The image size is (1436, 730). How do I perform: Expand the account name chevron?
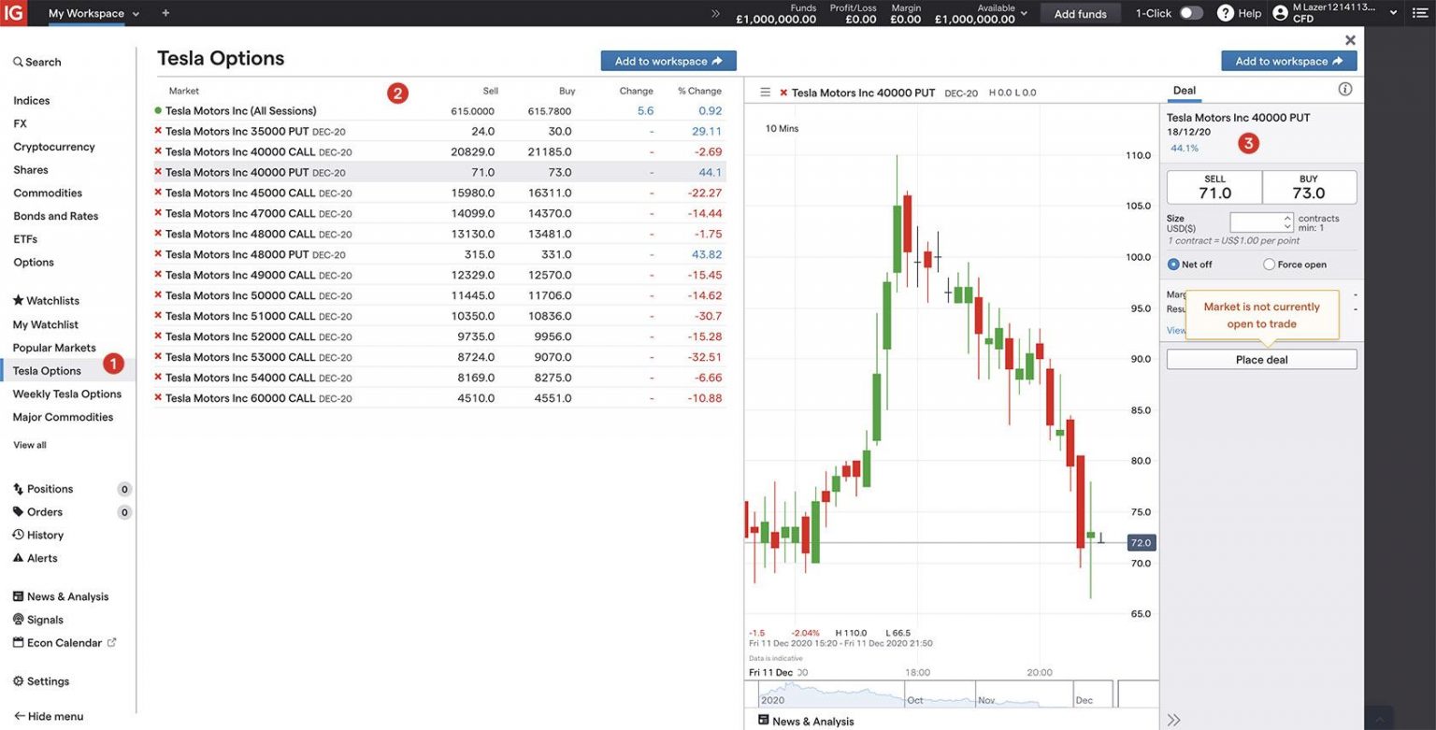point(1392,12)
